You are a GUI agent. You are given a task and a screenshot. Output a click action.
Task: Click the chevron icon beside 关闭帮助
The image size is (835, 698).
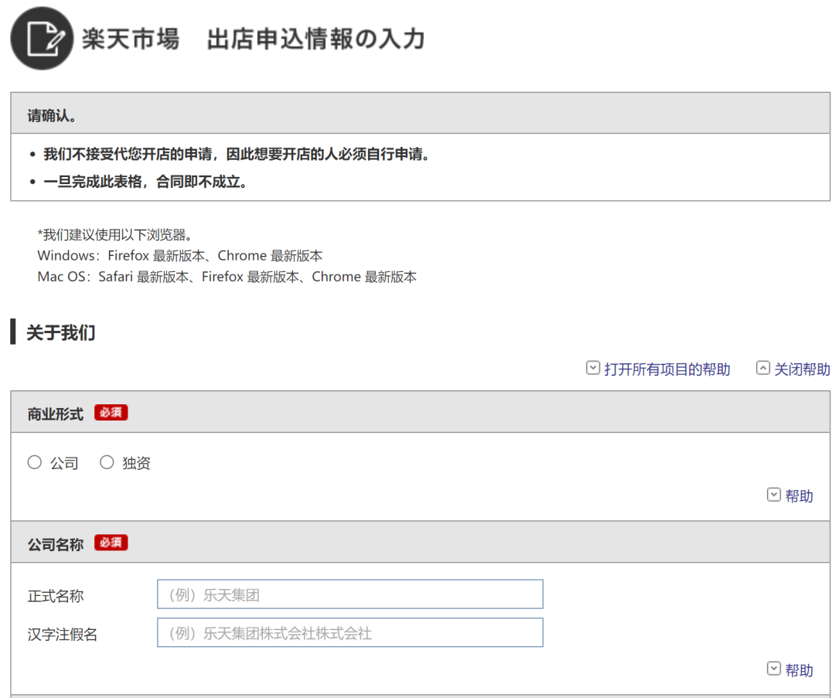[x=762, y=368]
